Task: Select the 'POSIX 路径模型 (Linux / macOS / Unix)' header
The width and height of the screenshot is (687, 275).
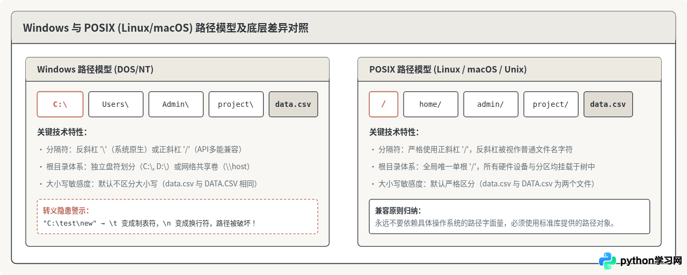Action: point(509,69)
